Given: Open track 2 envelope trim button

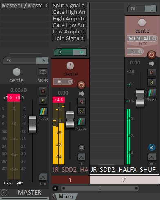Looking at the screenshot, I should click(x=151, y=157).
